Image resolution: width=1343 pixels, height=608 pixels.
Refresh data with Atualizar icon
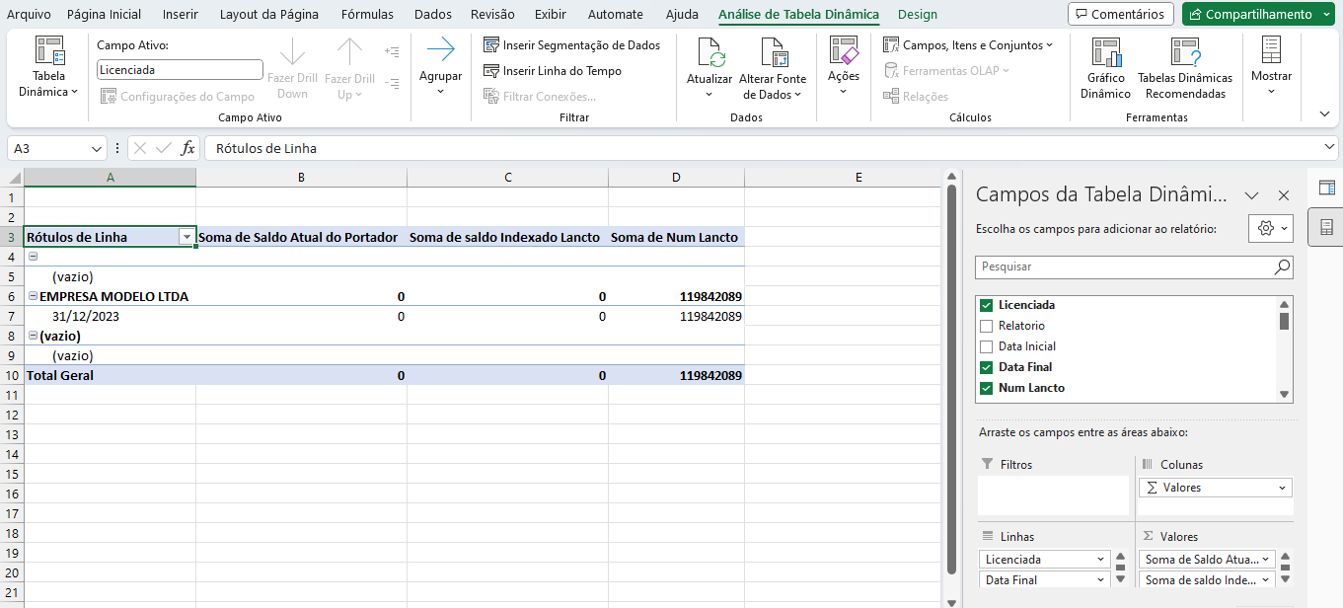[709, 52]
